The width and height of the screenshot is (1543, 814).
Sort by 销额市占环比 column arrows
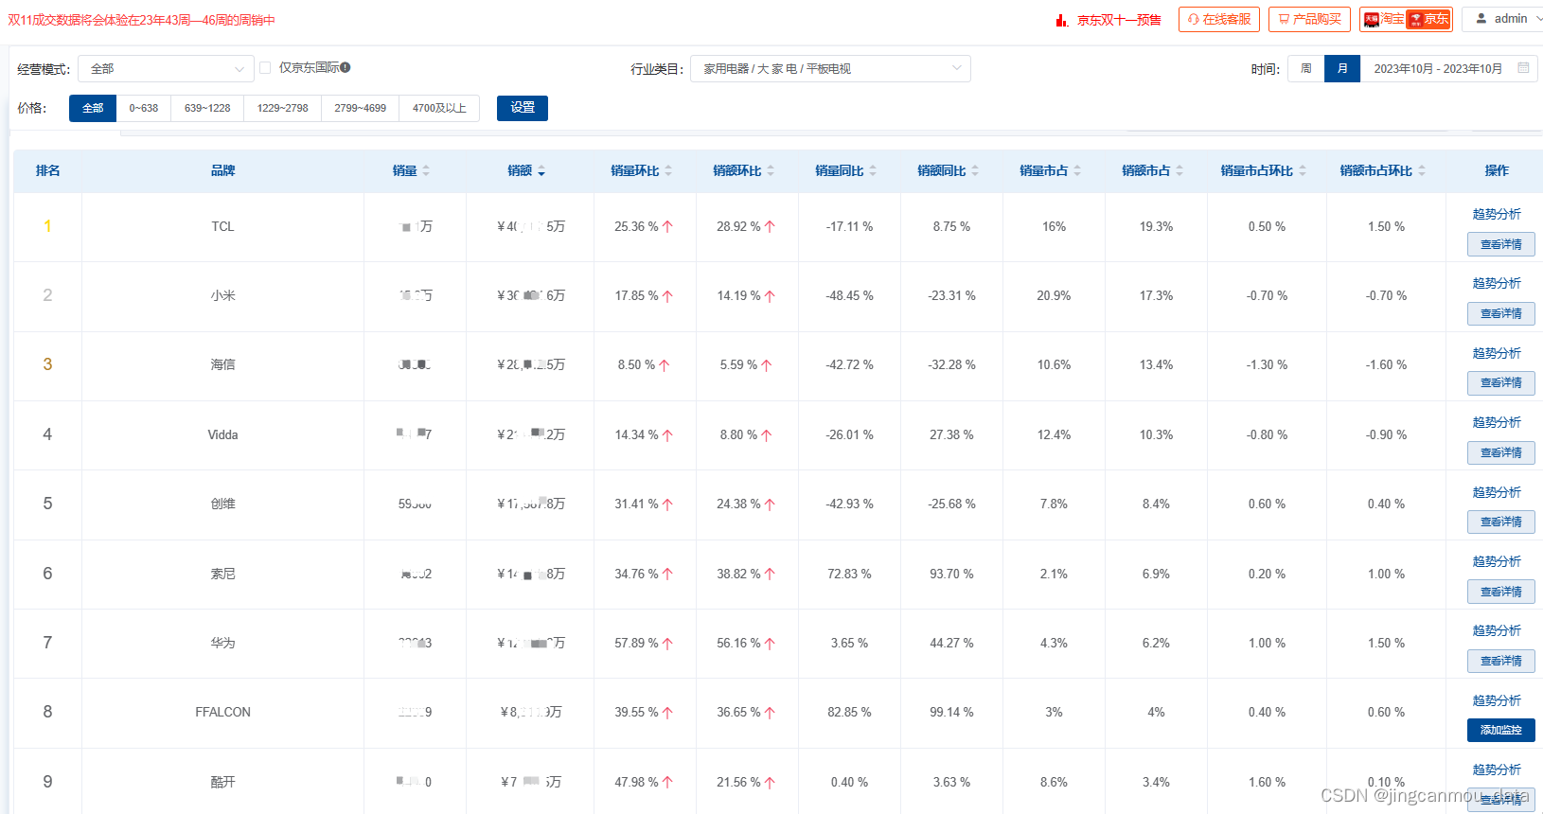pyautogui.click(x=1422, y=170)
